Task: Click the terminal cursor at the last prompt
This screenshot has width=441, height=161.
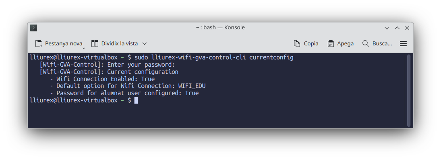Action: (x=136, y=100)
